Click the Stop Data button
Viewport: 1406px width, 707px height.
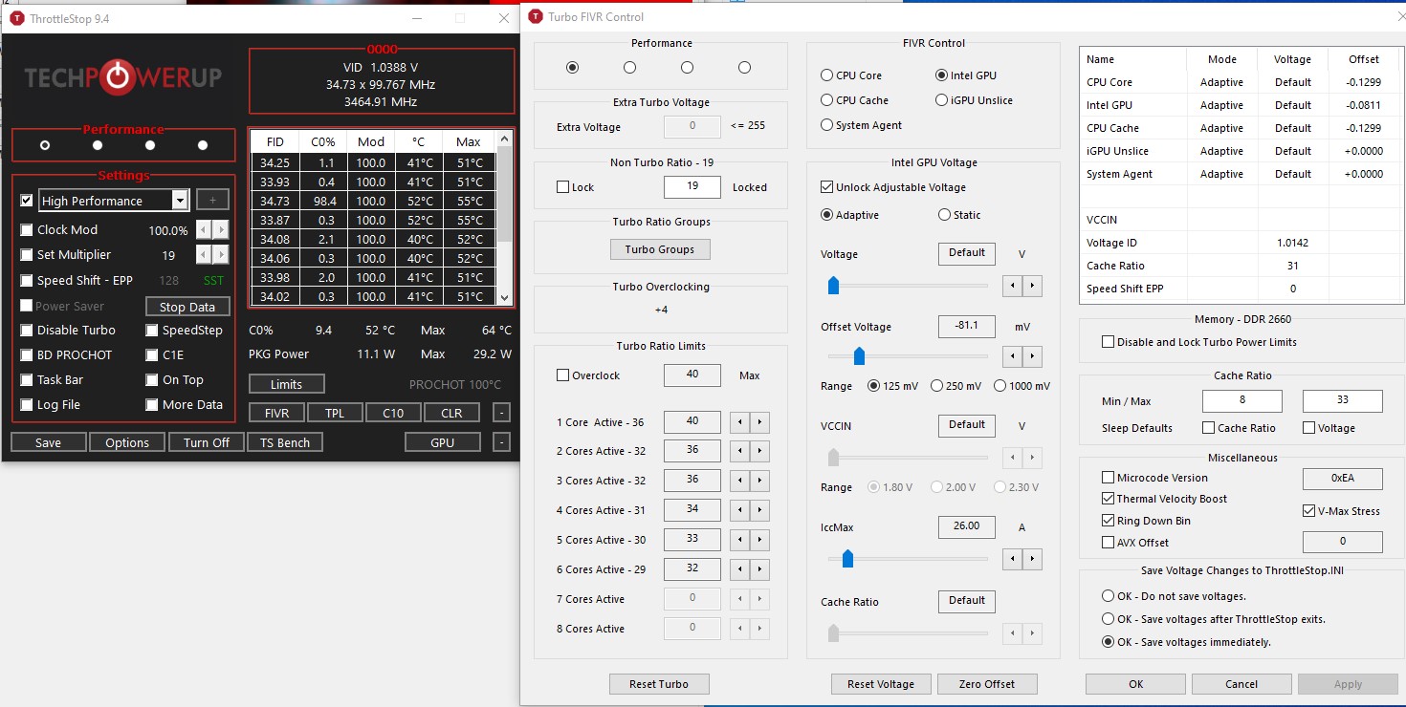(187, 307)
